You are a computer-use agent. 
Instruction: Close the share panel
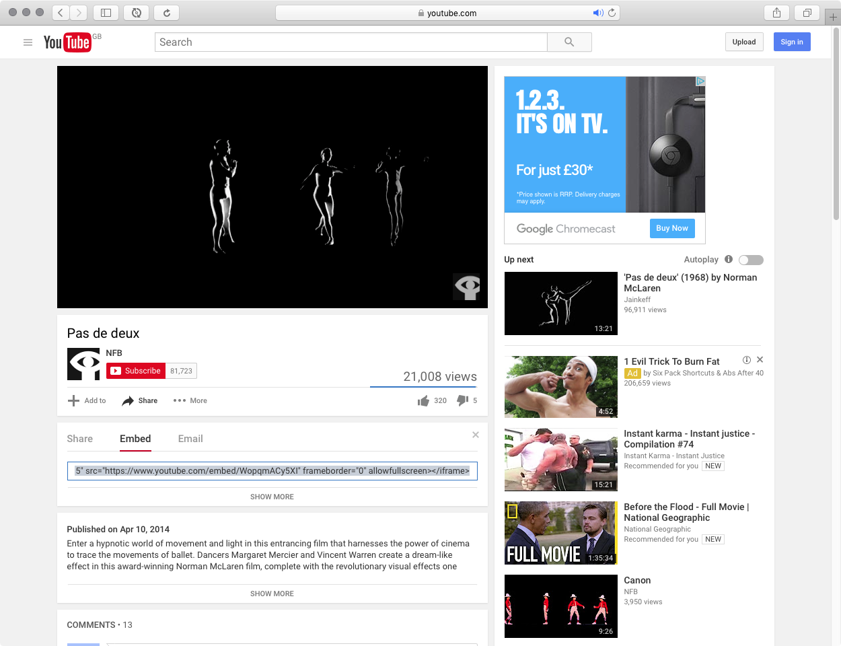(x=476, y=435)
